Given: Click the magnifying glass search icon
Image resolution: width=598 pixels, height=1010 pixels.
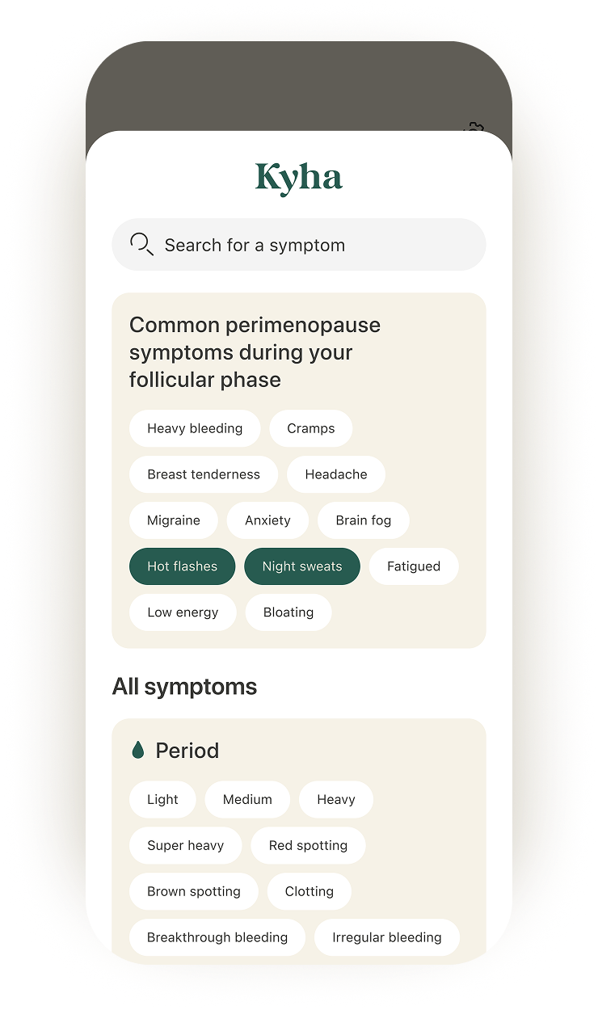Looking at the screenshot, I should [x=141, y=245].
